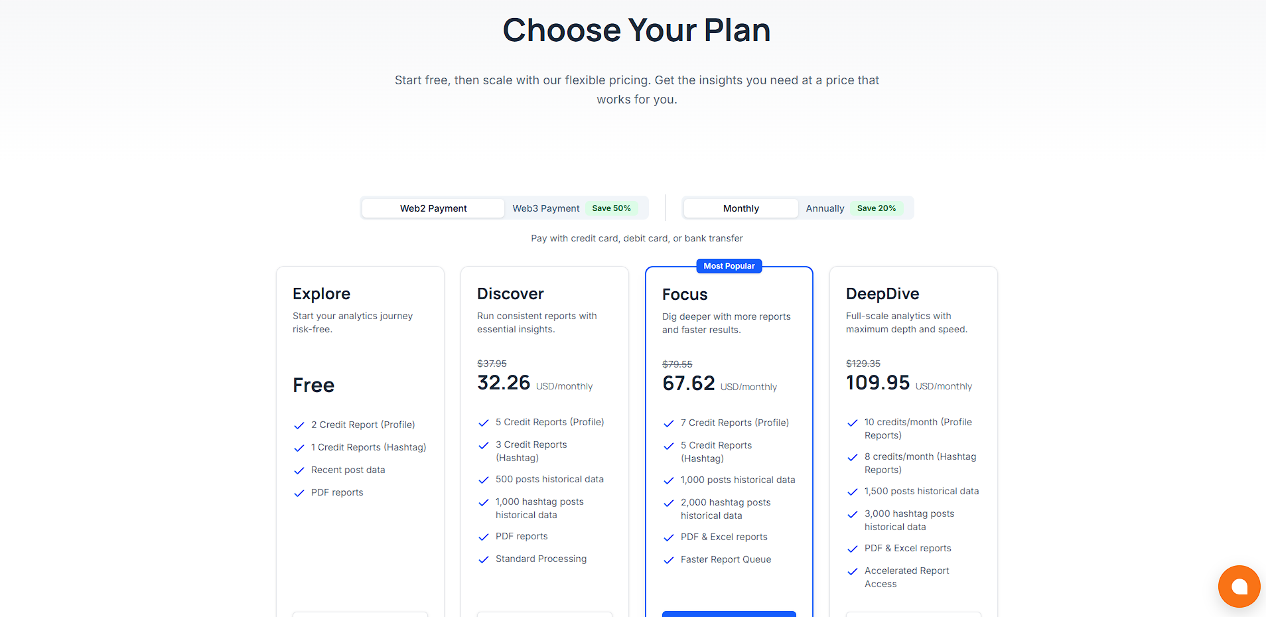Click the checkmark beside "PDF & Excel reports" in DeepDive
The height and width of the screenshot is (617, 1266).
852,549
